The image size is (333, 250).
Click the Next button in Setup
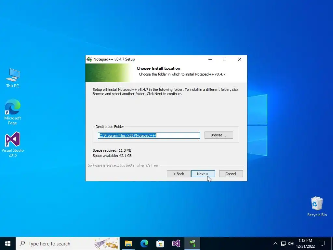(203, 174)
